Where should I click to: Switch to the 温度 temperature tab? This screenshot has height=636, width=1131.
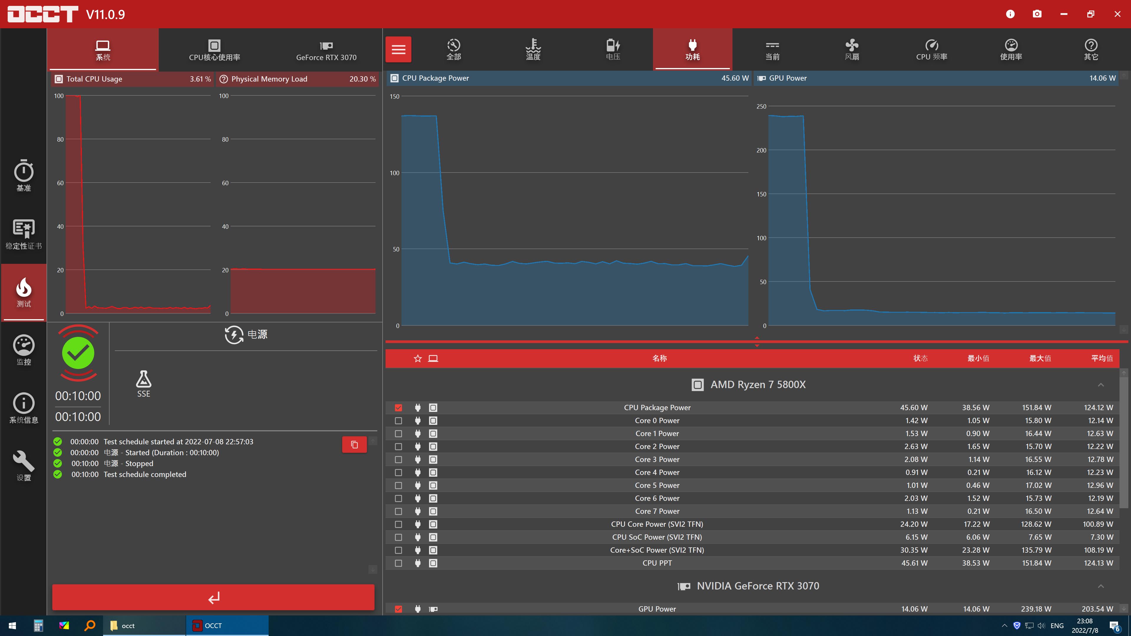533,49
